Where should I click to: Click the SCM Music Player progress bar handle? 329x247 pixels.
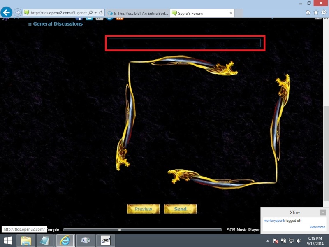[120, 230]
